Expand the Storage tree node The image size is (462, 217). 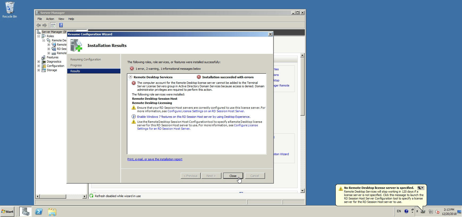[39, 70]
